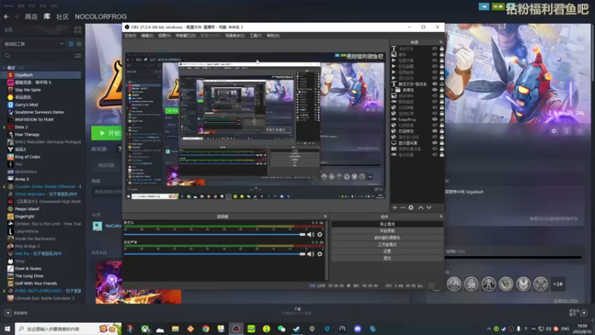Open Steam from the Windows taskbar

click(297, 328)
